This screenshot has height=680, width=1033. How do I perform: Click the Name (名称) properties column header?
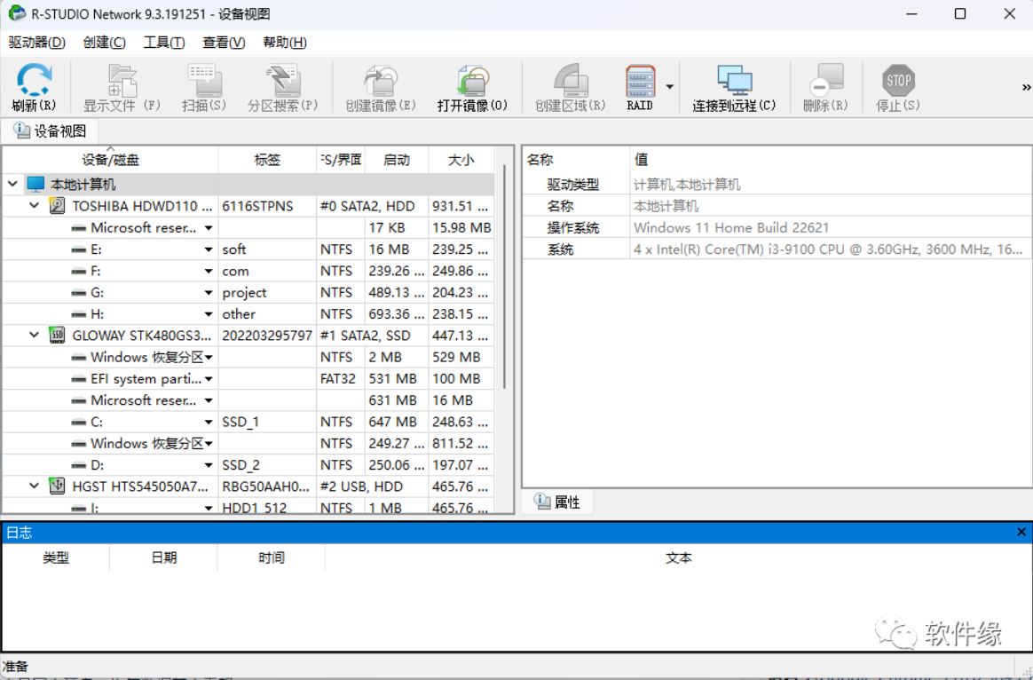coord(577,160)
